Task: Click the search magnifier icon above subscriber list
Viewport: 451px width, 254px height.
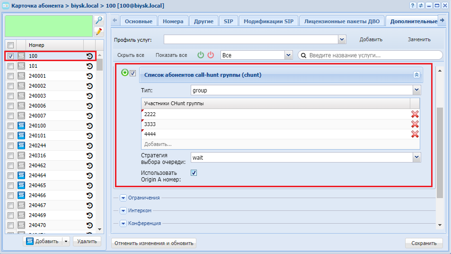Action: [x=98, y=20]
